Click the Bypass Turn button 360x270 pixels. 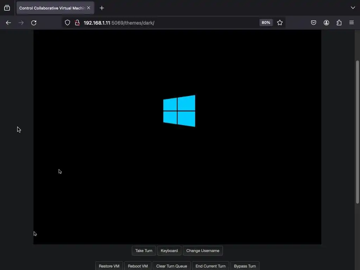click(245, 266)
